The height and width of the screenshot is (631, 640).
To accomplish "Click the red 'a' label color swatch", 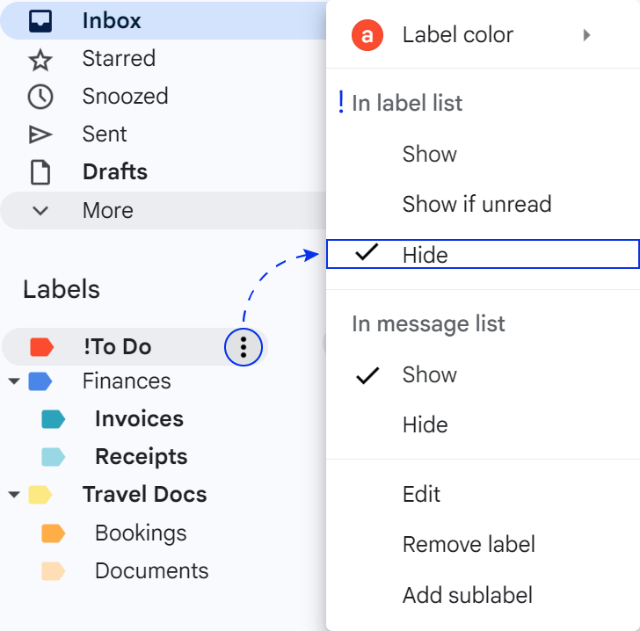I will coord(367,35).
